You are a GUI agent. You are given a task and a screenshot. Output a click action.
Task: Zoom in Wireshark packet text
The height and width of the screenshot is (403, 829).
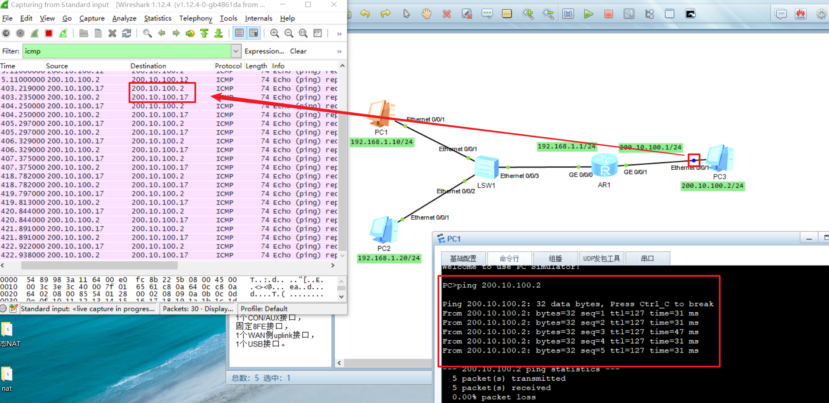click(275, 33)
